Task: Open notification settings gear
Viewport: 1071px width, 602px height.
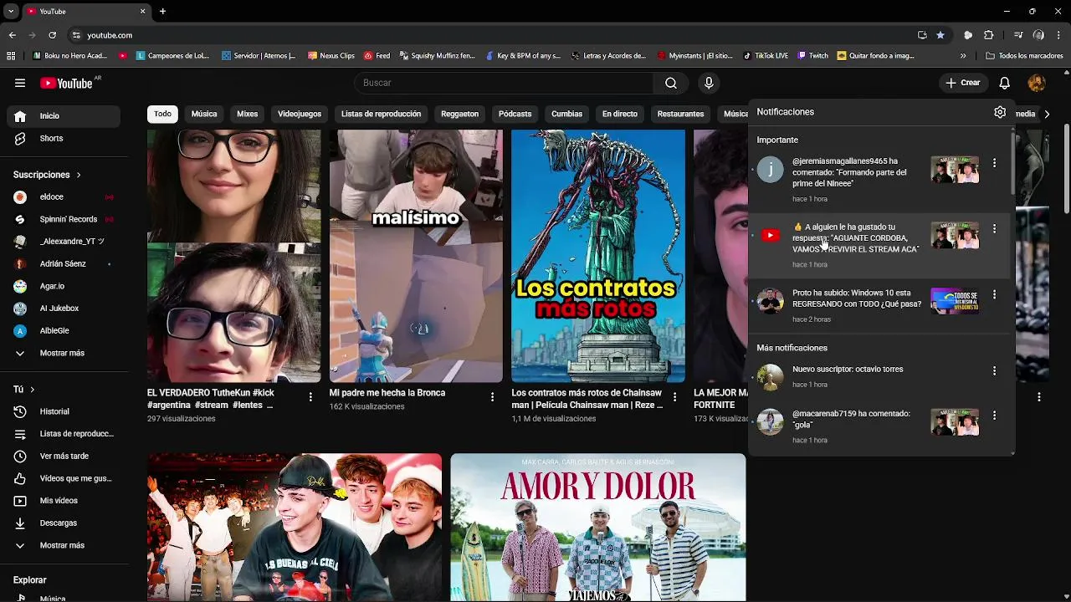Action: click(1000, 112)
